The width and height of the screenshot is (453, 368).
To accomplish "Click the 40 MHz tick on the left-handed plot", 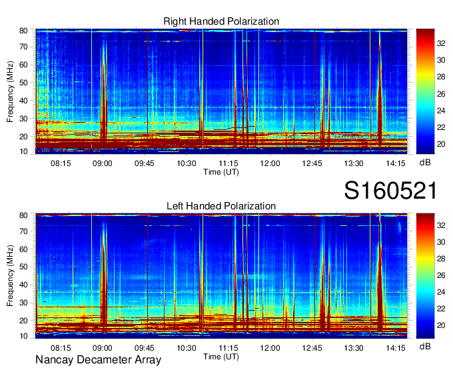I will [x=23, y=285].
